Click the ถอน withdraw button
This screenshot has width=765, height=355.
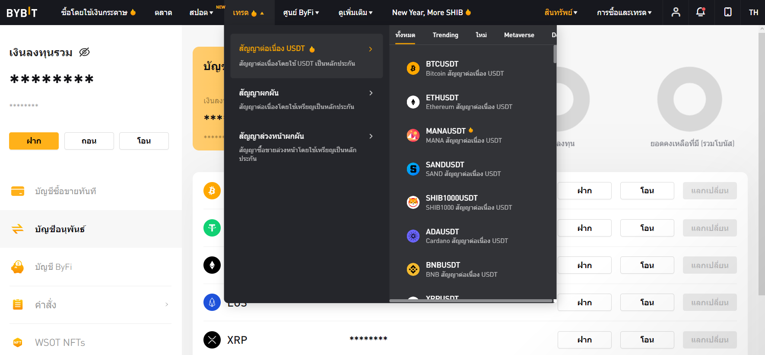tap(89, 141)
